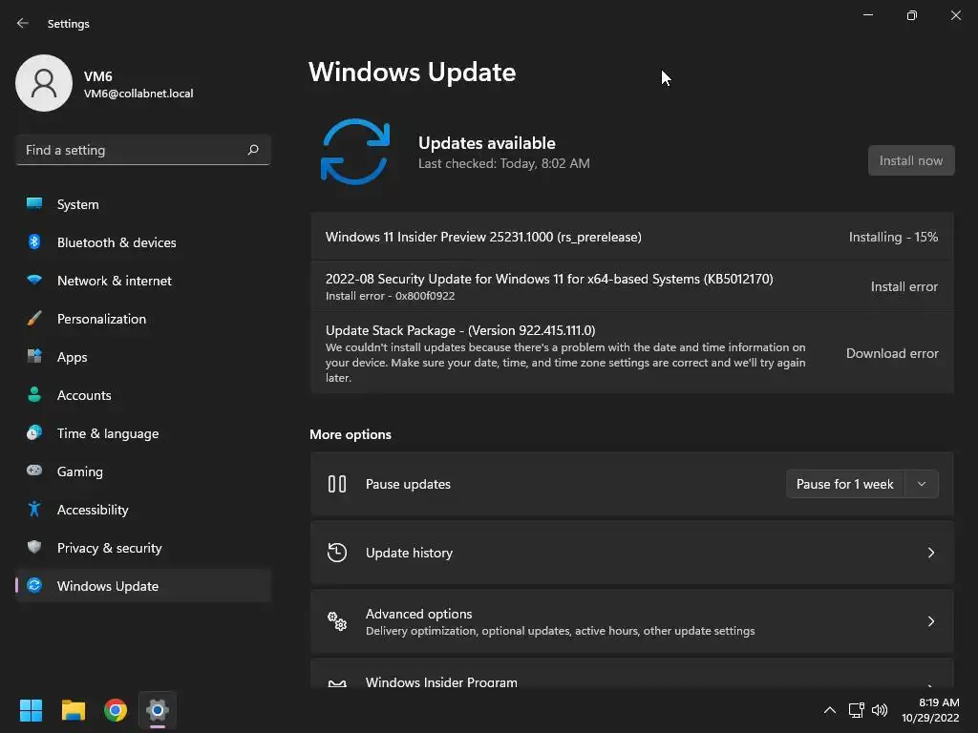Click the Bluetooth icon in sidebar
Viewport: 978px width, 733px height.
[34, 241]
